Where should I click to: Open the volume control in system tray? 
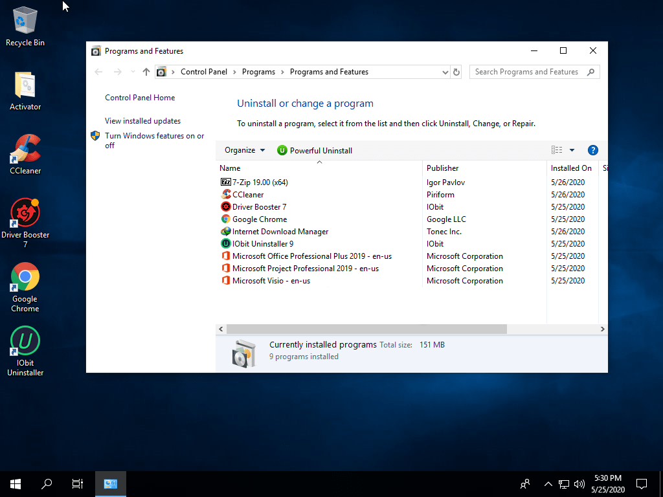[579, 484]
